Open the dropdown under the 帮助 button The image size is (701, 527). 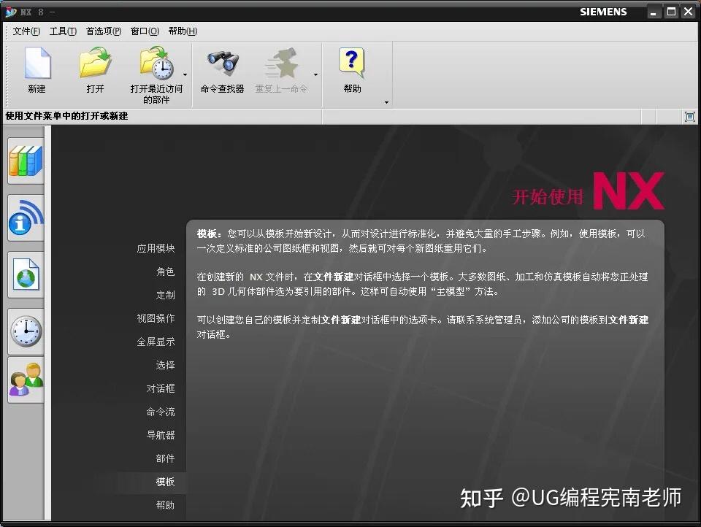386,102
